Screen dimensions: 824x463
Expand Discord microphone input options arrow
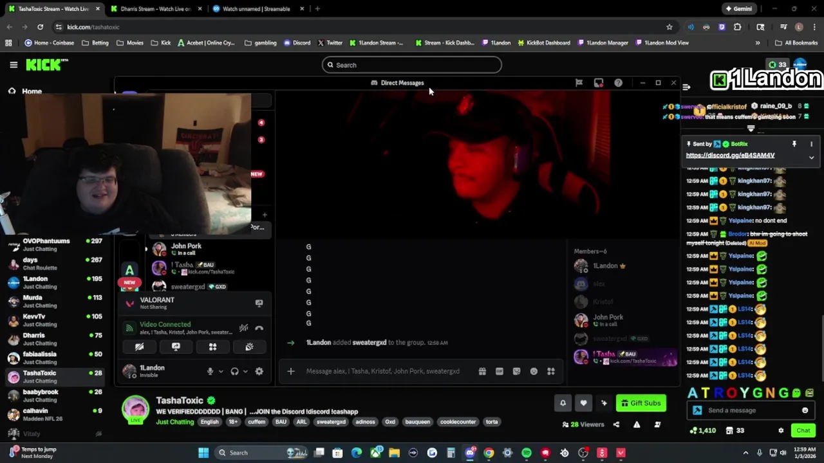220,371
